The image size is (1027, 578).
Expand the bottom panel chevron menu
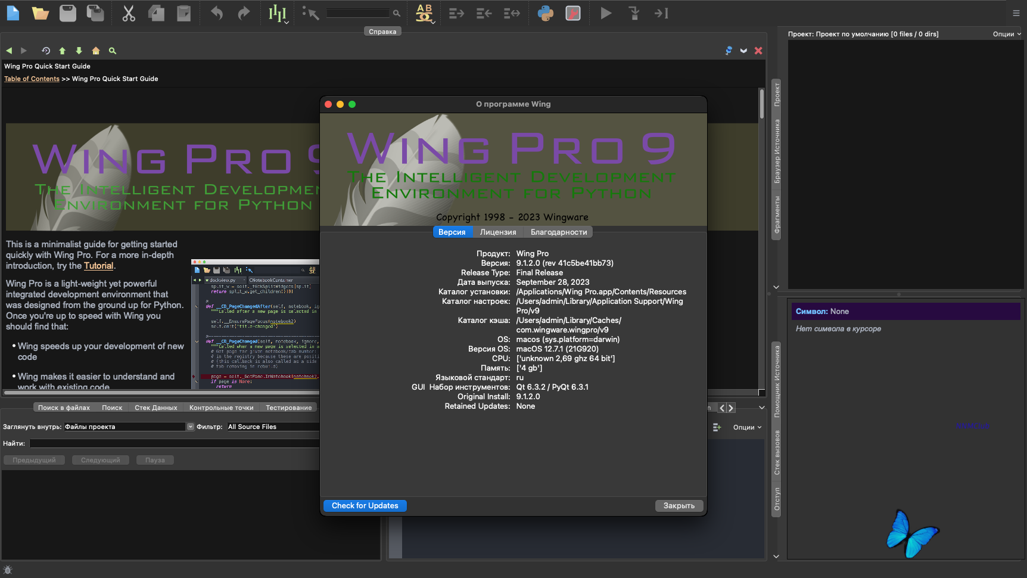click(x=762, y=408)
